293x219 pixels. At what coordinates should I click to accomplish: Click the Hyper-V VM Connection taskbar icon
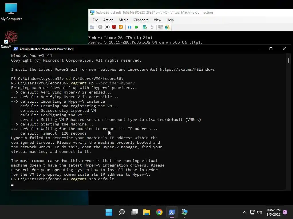click(x=185, y=212)
